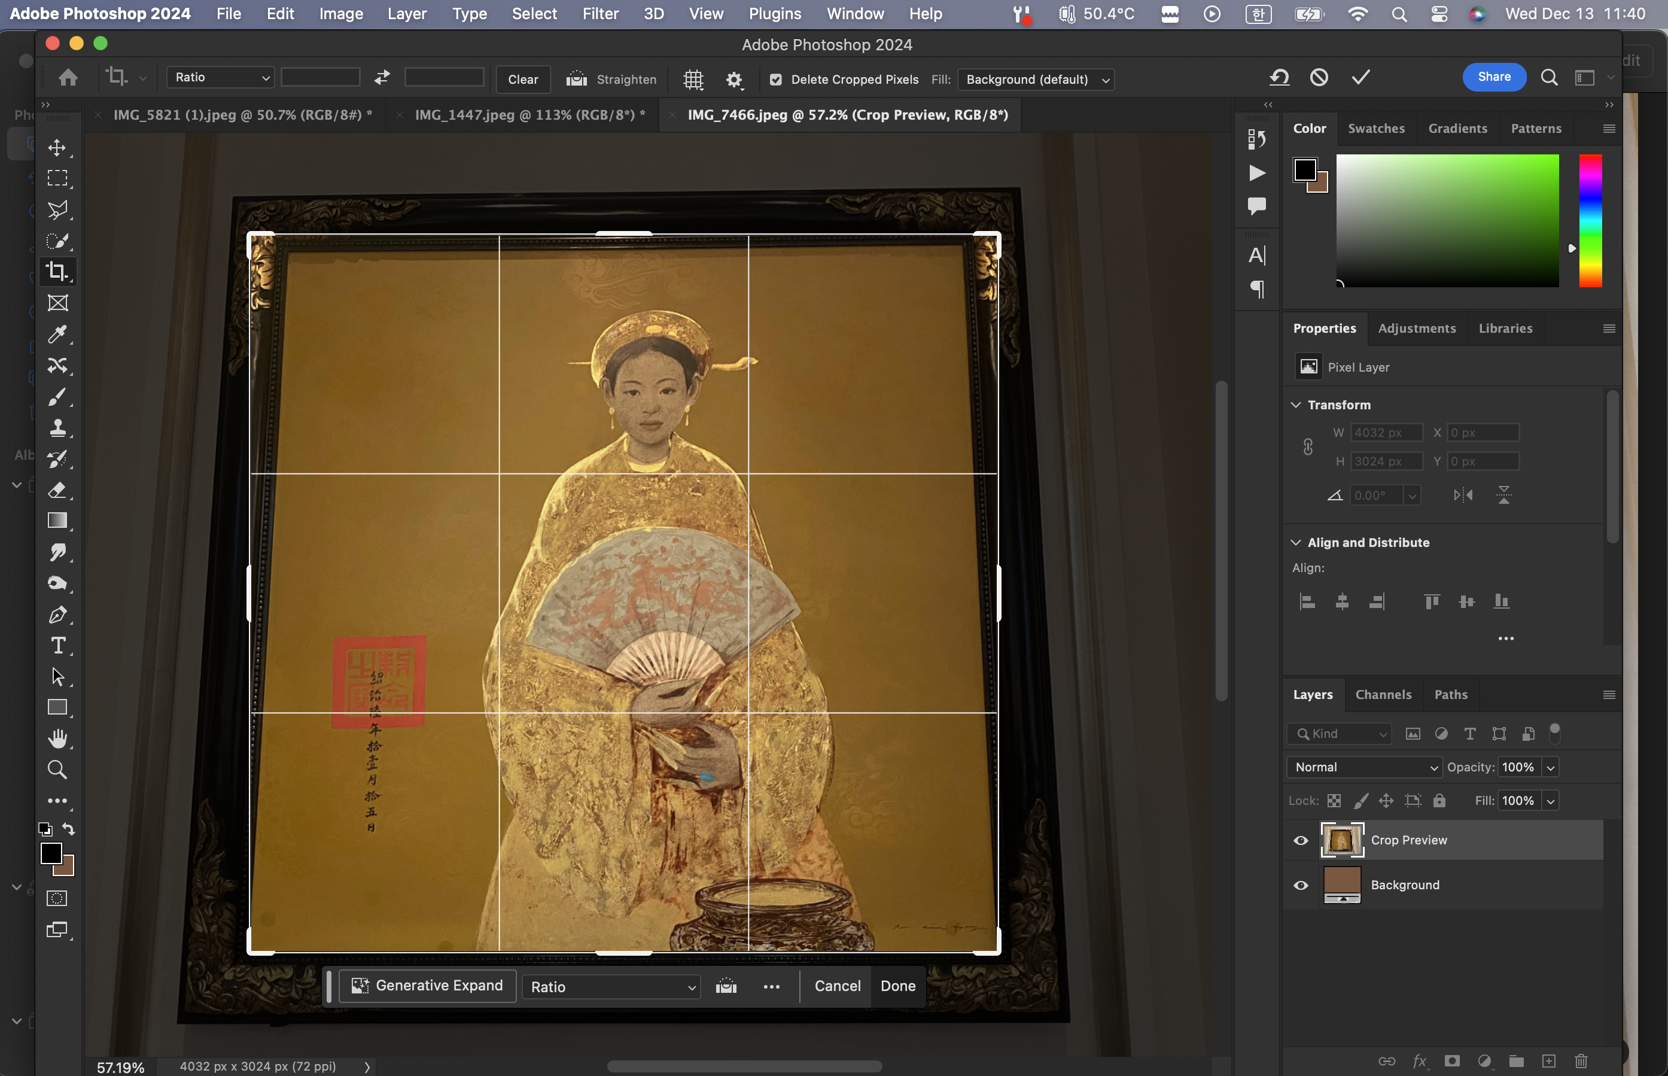This screenshot has height=1076, width=1668.
Task: Click the rainbow hue slider strip
Action: (x=1590, y=220)
